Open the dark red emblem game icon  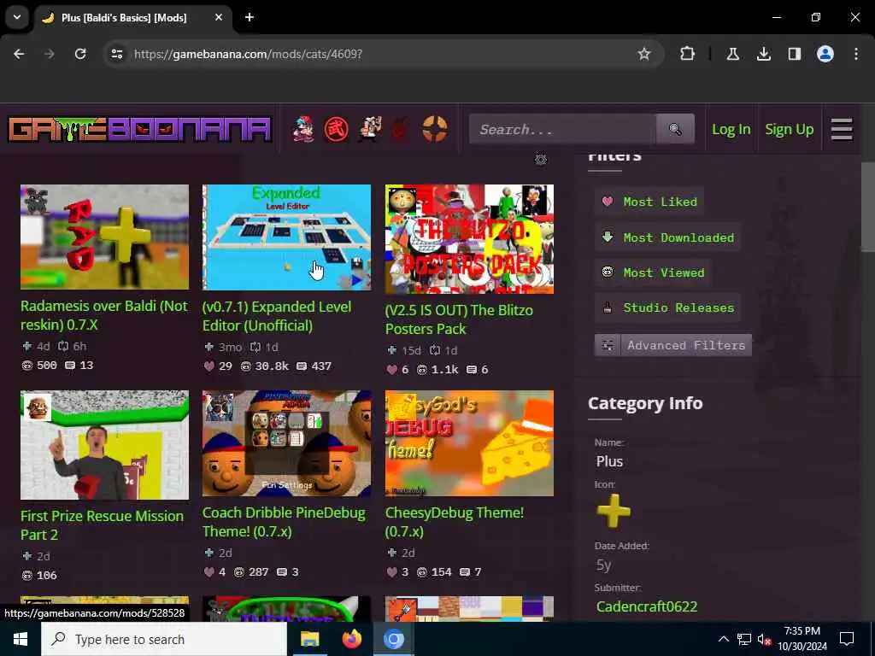point(401,130)
